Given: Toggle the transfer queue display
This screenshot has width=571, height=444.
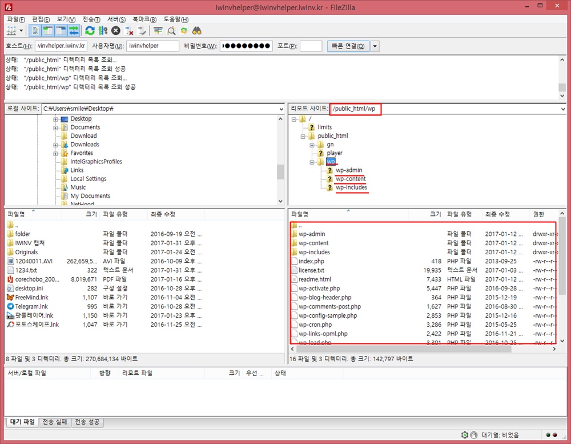Looking at the screenshot, I should 74,31.
